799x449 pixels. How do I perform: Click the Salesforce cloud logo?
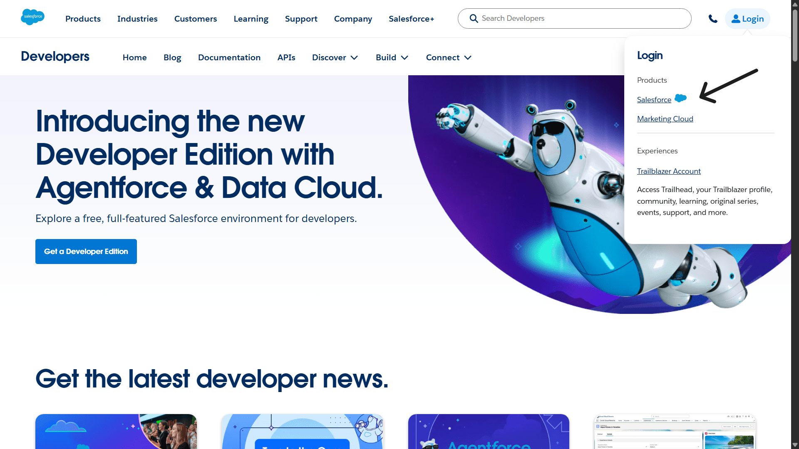click(x=32, y=17)
